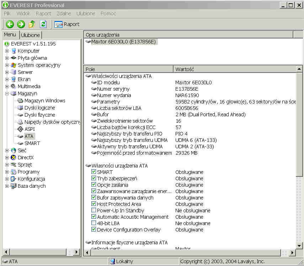Viewport: 304px width, 266px height.
Task: Expand the Ekran tree node
Action: point(7,79)
